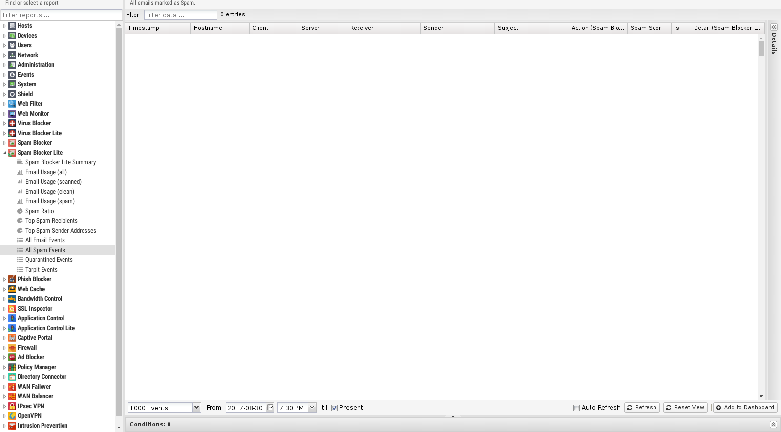This screenshot has width=781, height=432.
Task: Click the Spam Ratio pie chart icon
Action: [x=20, y=211]
